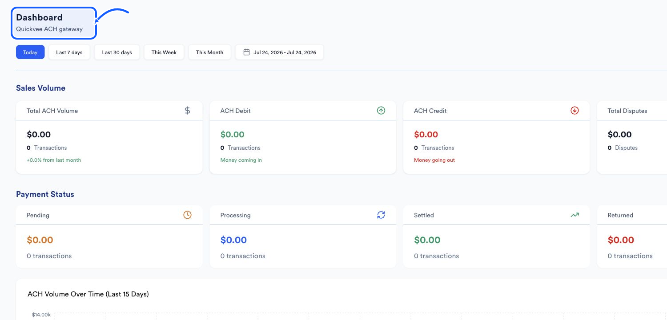The height and width of the screenshot is (320, 667).
Task: Click the refresh icon on Processing card
Action: point(381,215)
